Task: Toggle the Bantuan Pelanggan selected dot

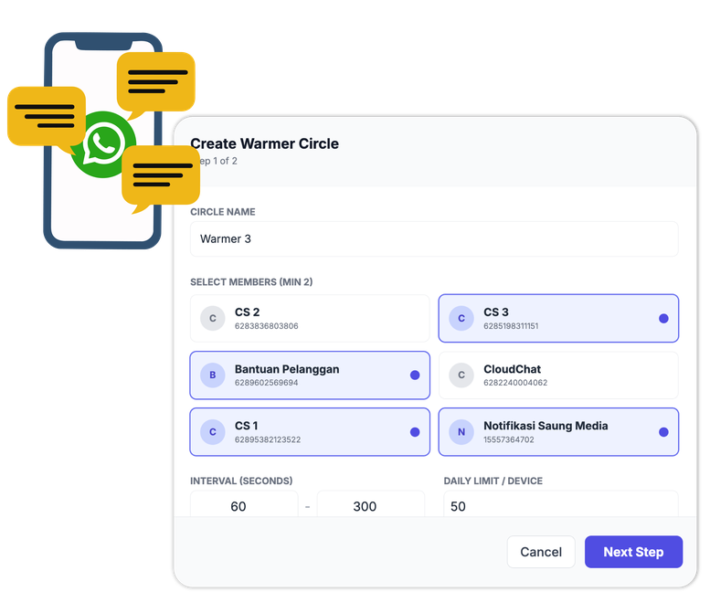Action: (415, 375)
